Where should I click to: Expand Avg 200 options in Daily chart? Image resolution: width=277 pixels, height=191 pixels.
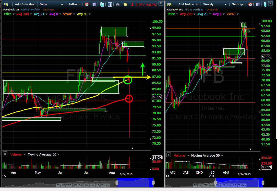(31, 14)
